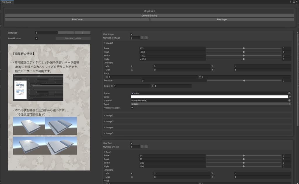Image resolution: width=299 pixels, height=184 pixels.
Task: Click the Image1 PosX input field
Action: [172, 48]
